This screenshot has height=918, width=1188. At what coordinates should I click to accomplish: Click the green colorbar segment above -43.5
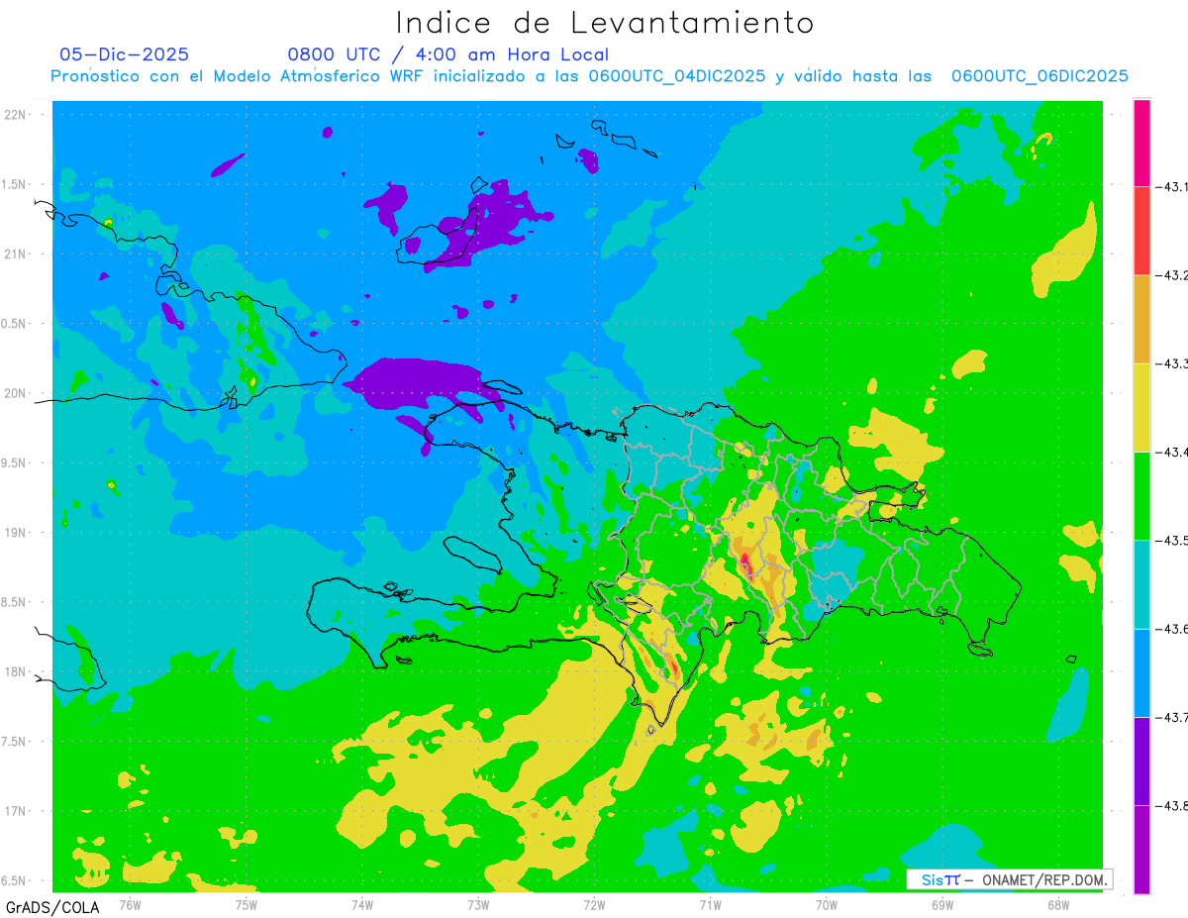1141,495
